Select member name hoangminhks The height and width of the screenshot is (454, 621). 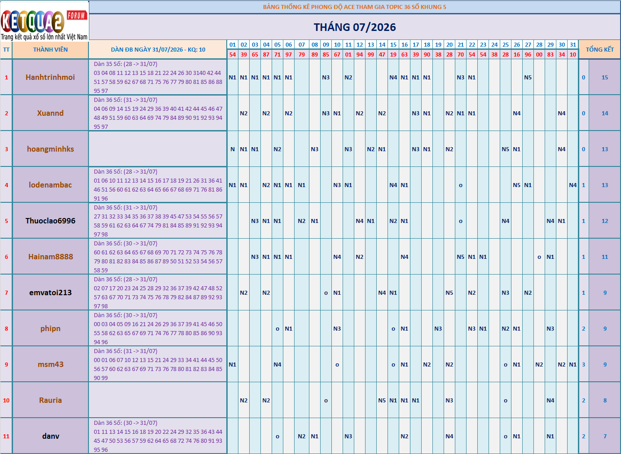click(50, 149)
